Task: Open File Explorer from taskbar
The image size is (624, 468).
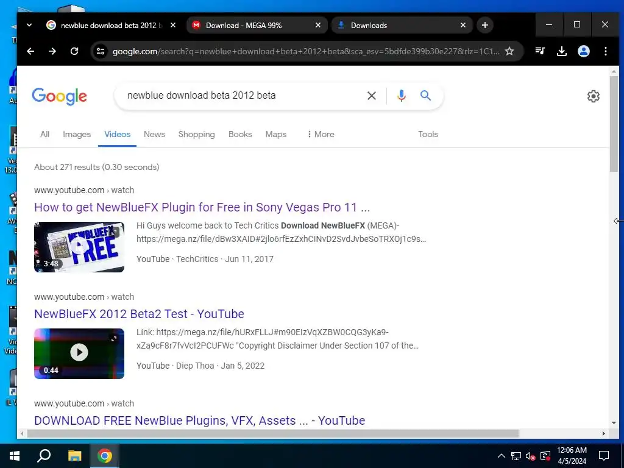Action: [74, 456]
